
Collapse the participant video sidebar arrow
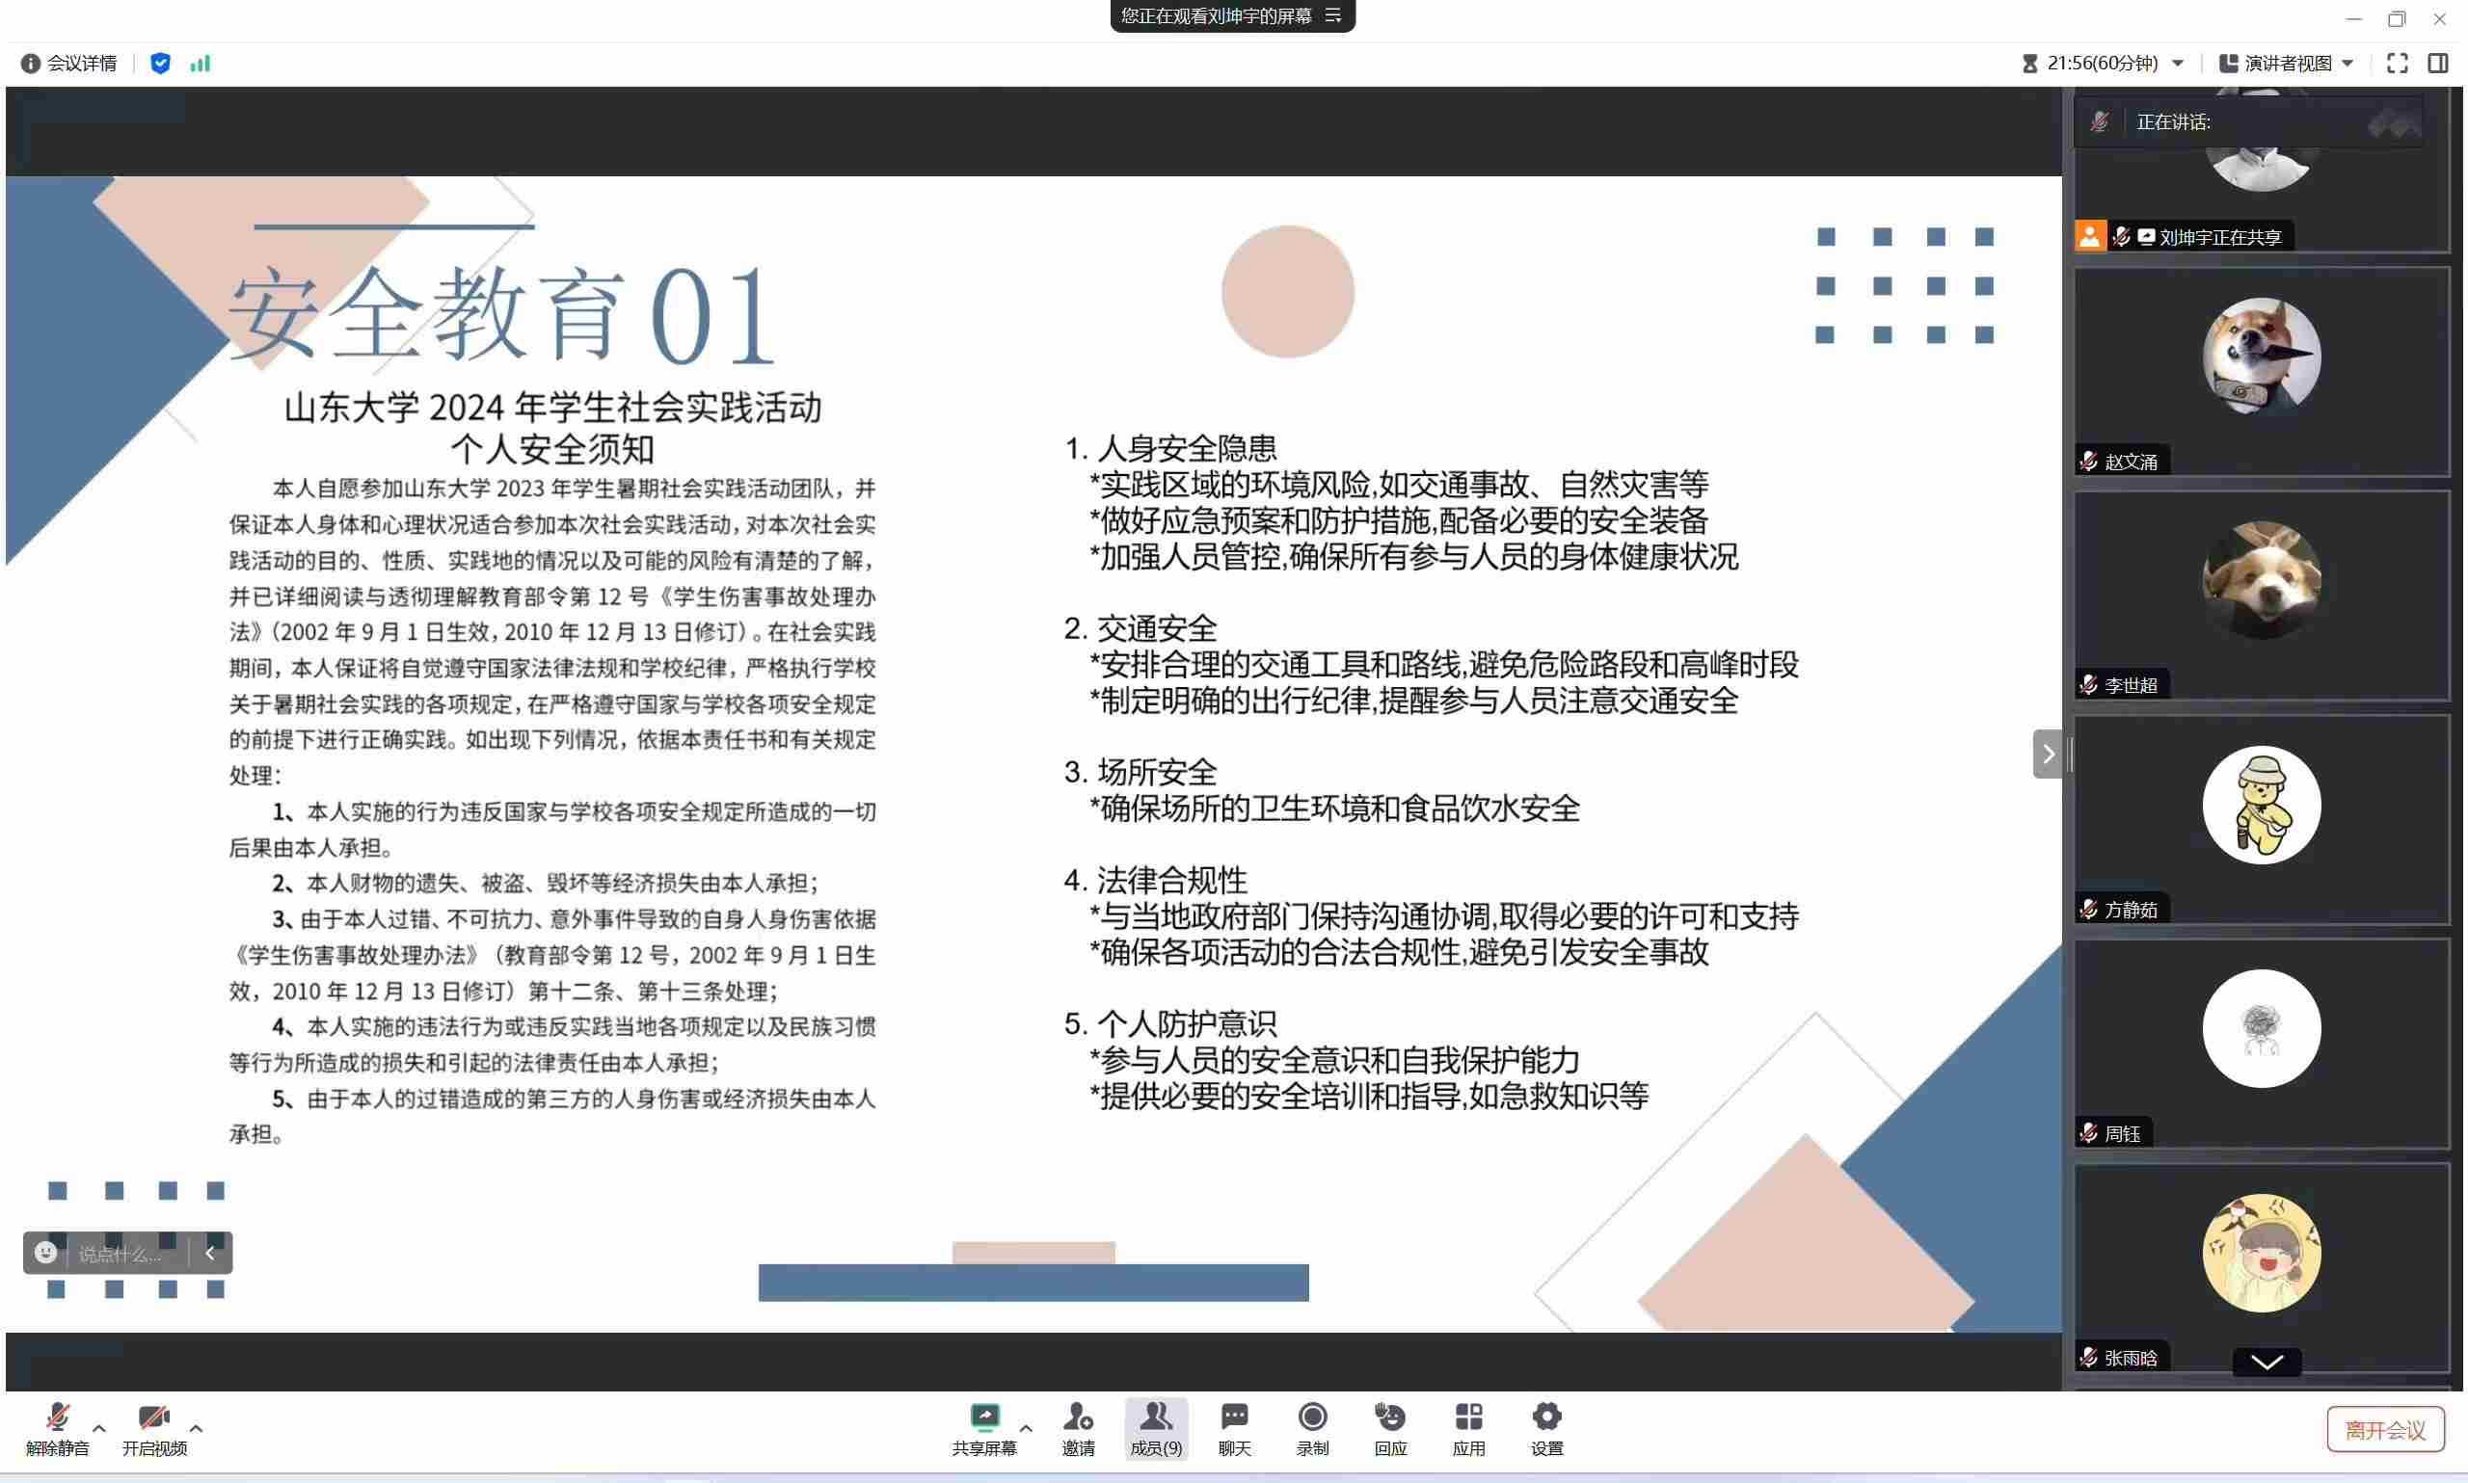[2047, 754]
